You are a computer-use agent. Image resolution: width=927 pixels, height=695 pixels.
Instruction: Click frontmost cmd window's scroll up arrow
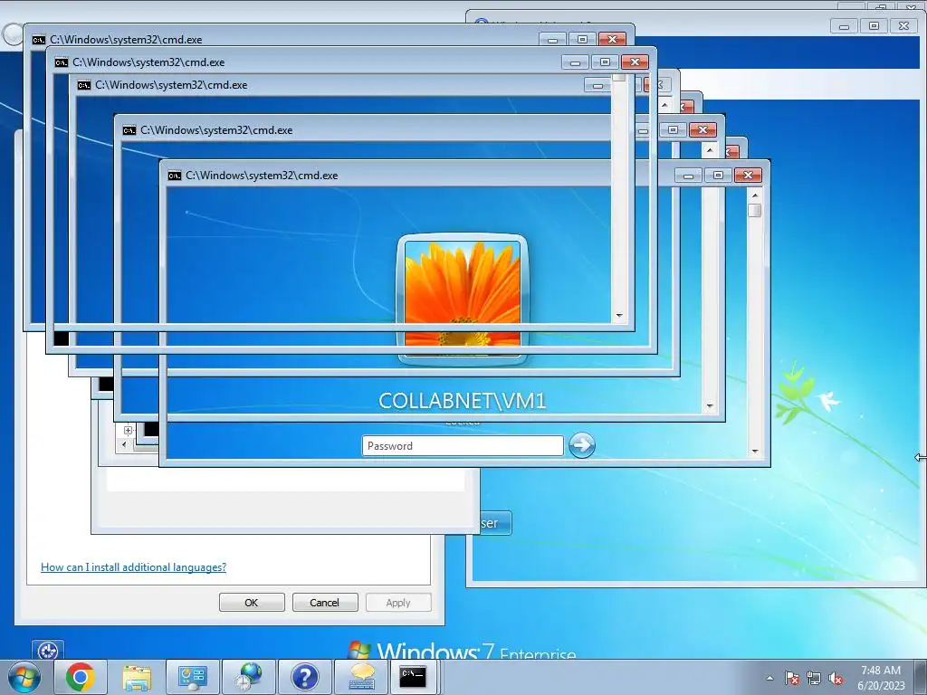[755, 195]
